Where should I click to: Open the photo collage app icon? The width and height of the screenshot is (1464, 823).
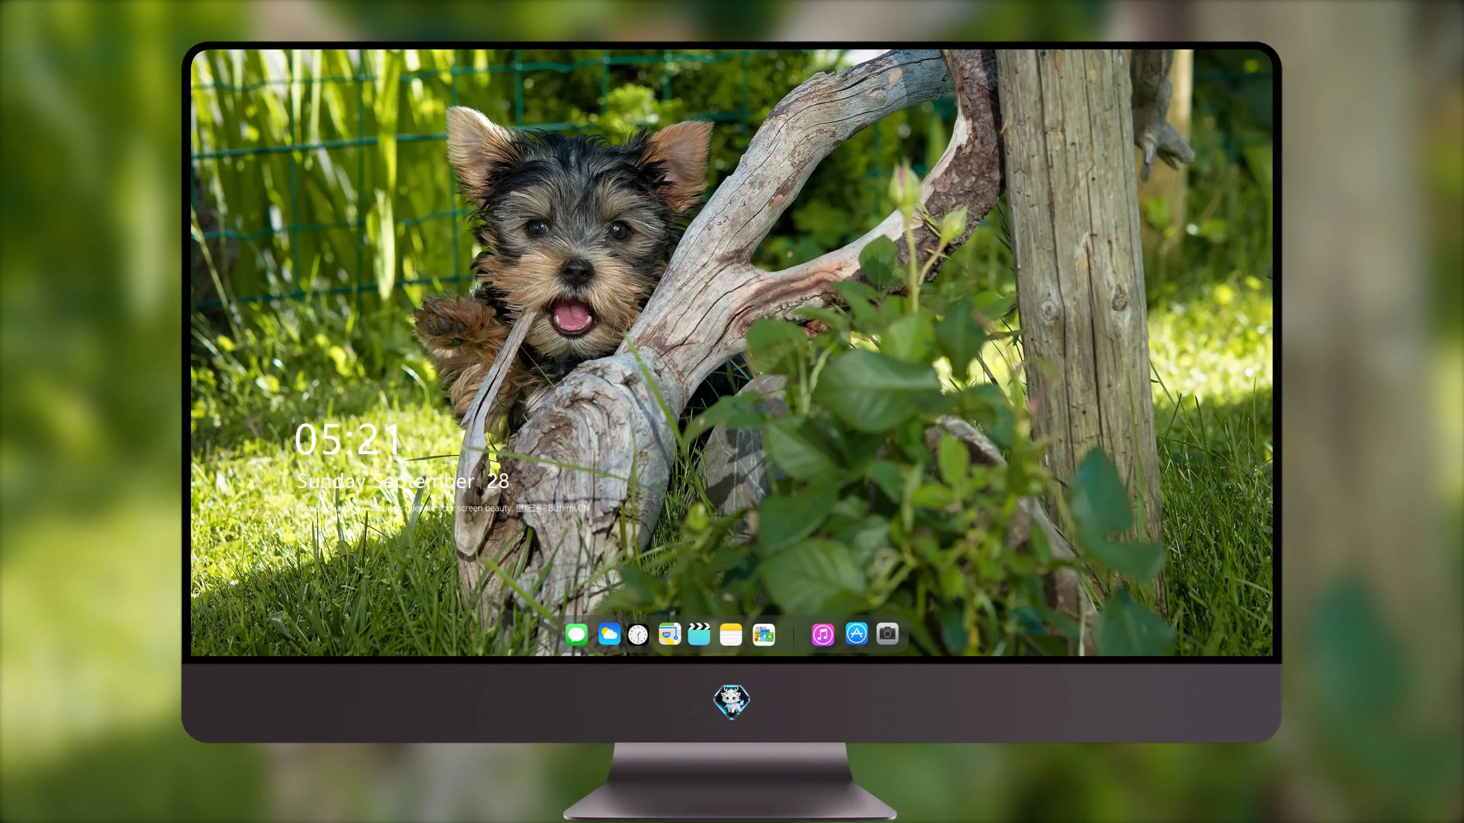coord(763,634)
